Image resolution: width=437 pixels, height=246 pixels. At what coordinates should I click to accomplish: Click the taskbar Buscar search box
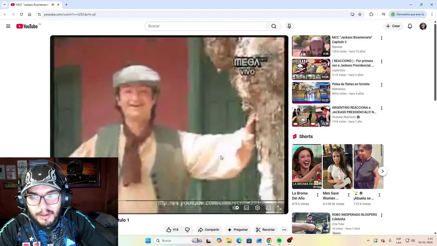(179, 241)
